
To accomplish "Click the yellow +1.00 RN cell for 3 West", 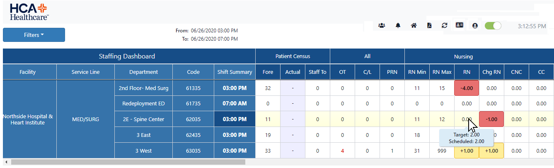I will coord(467,151).
